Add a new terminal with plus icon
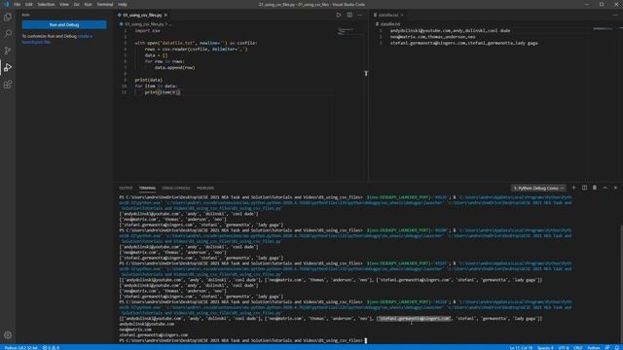 573,188
